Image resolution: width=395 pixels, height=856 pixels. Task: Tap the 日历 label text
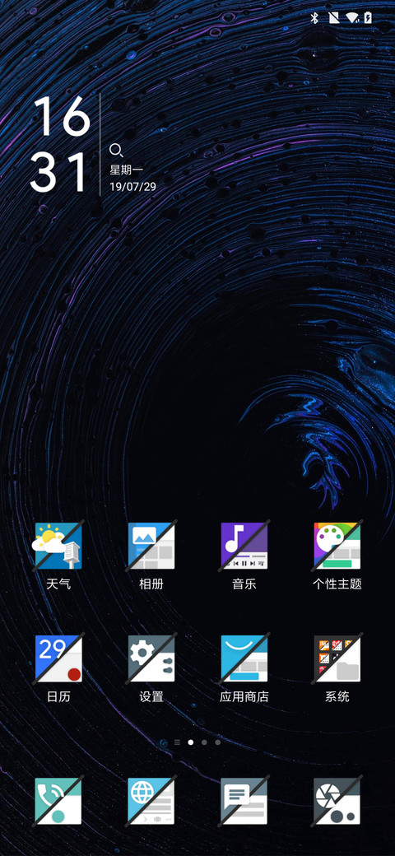tap(58, 697)
